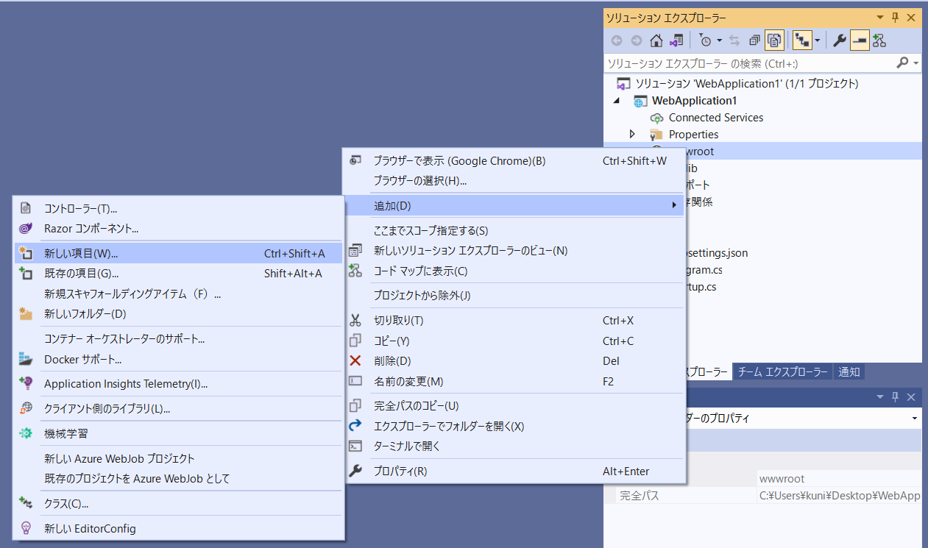Screen dimensions: 928x548
Task: Choose Razor コンポーネント... item
Action: pyautogui.click(x=178, y=229)
